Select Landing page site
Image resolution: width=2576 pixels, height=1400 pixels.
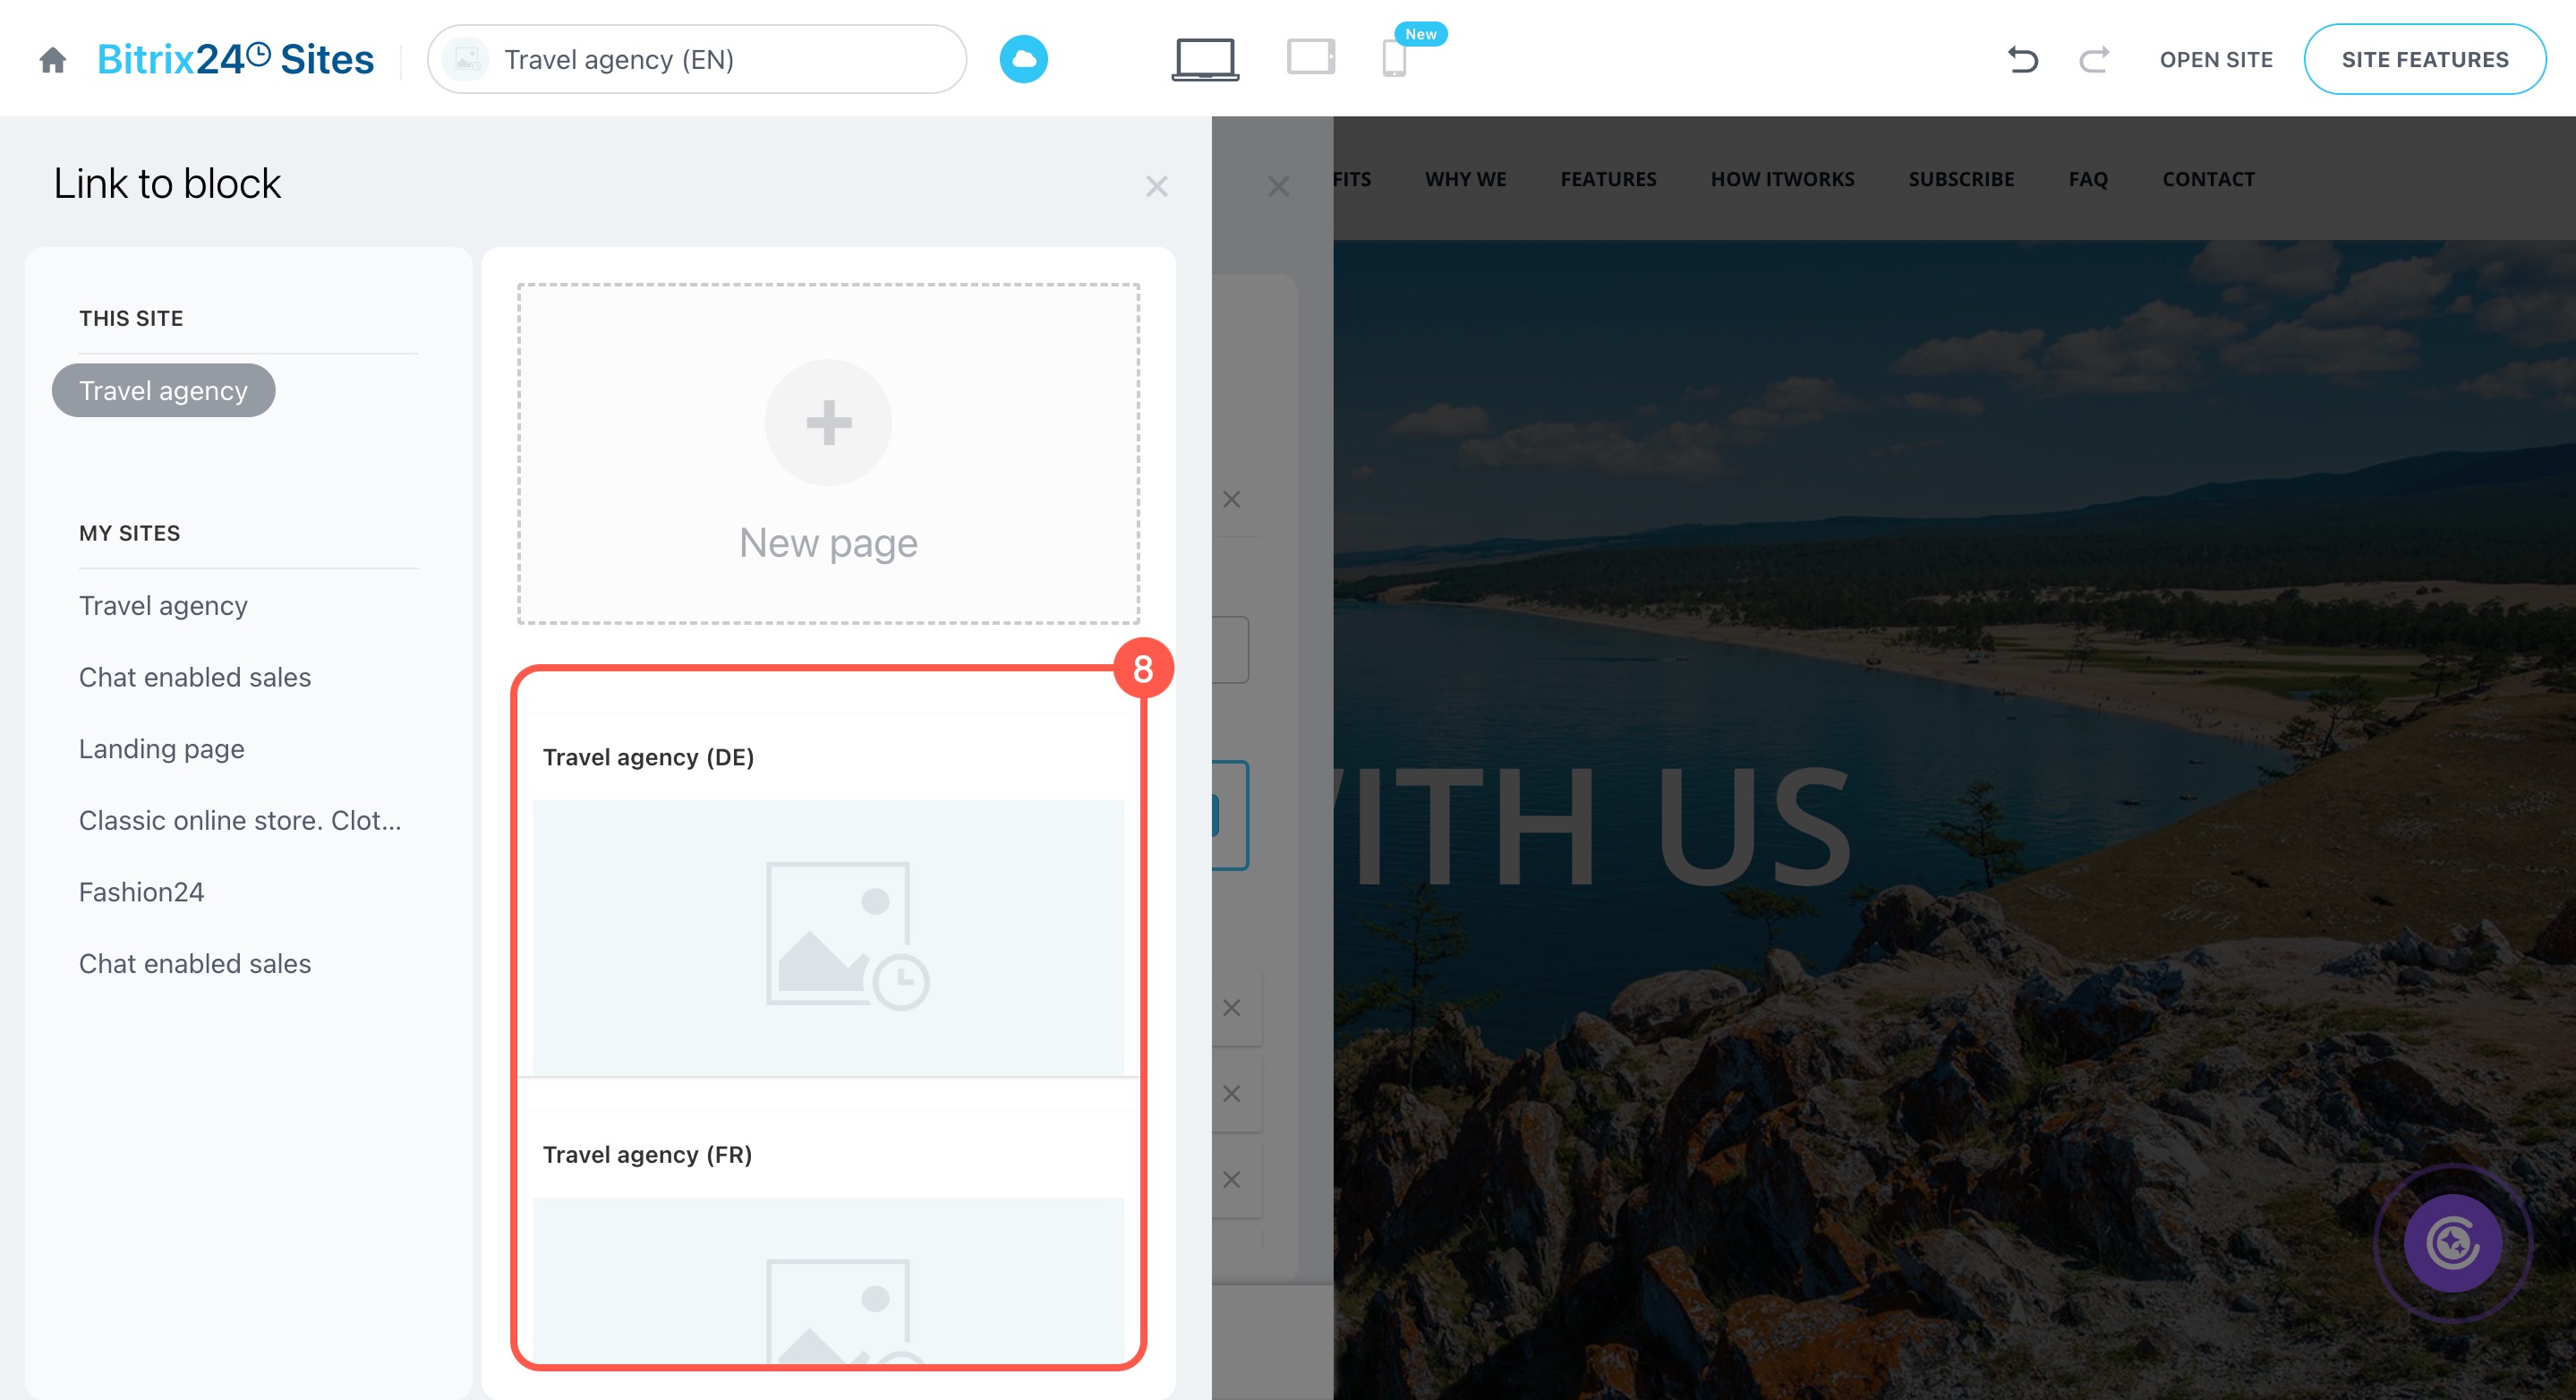pyautogui.click(x=161, y=748)
